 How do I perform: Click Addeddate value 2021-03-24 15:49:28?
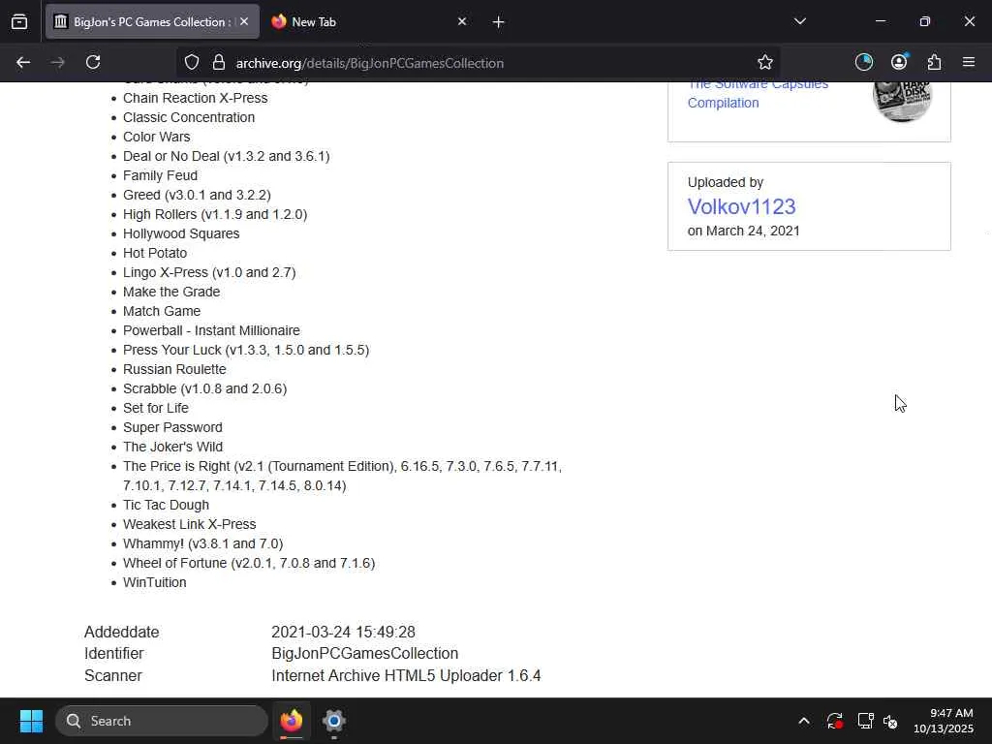tap(343, 632)
